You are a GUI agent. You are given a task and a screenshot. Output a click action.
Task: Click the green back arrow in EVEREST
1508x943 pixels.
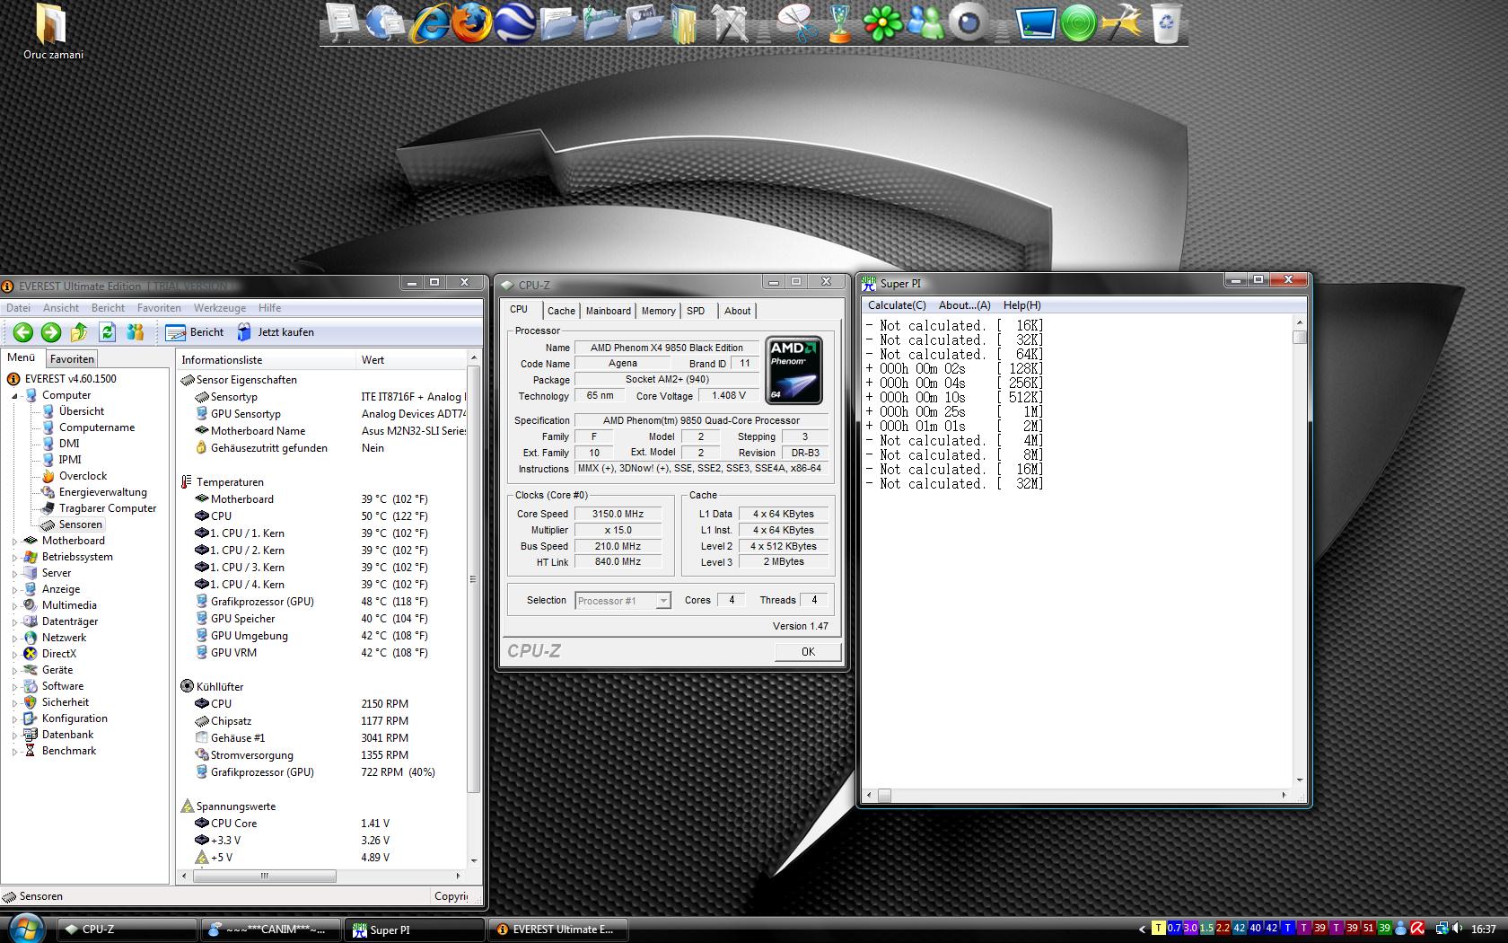pyautogui.click(x=23, y=332)
